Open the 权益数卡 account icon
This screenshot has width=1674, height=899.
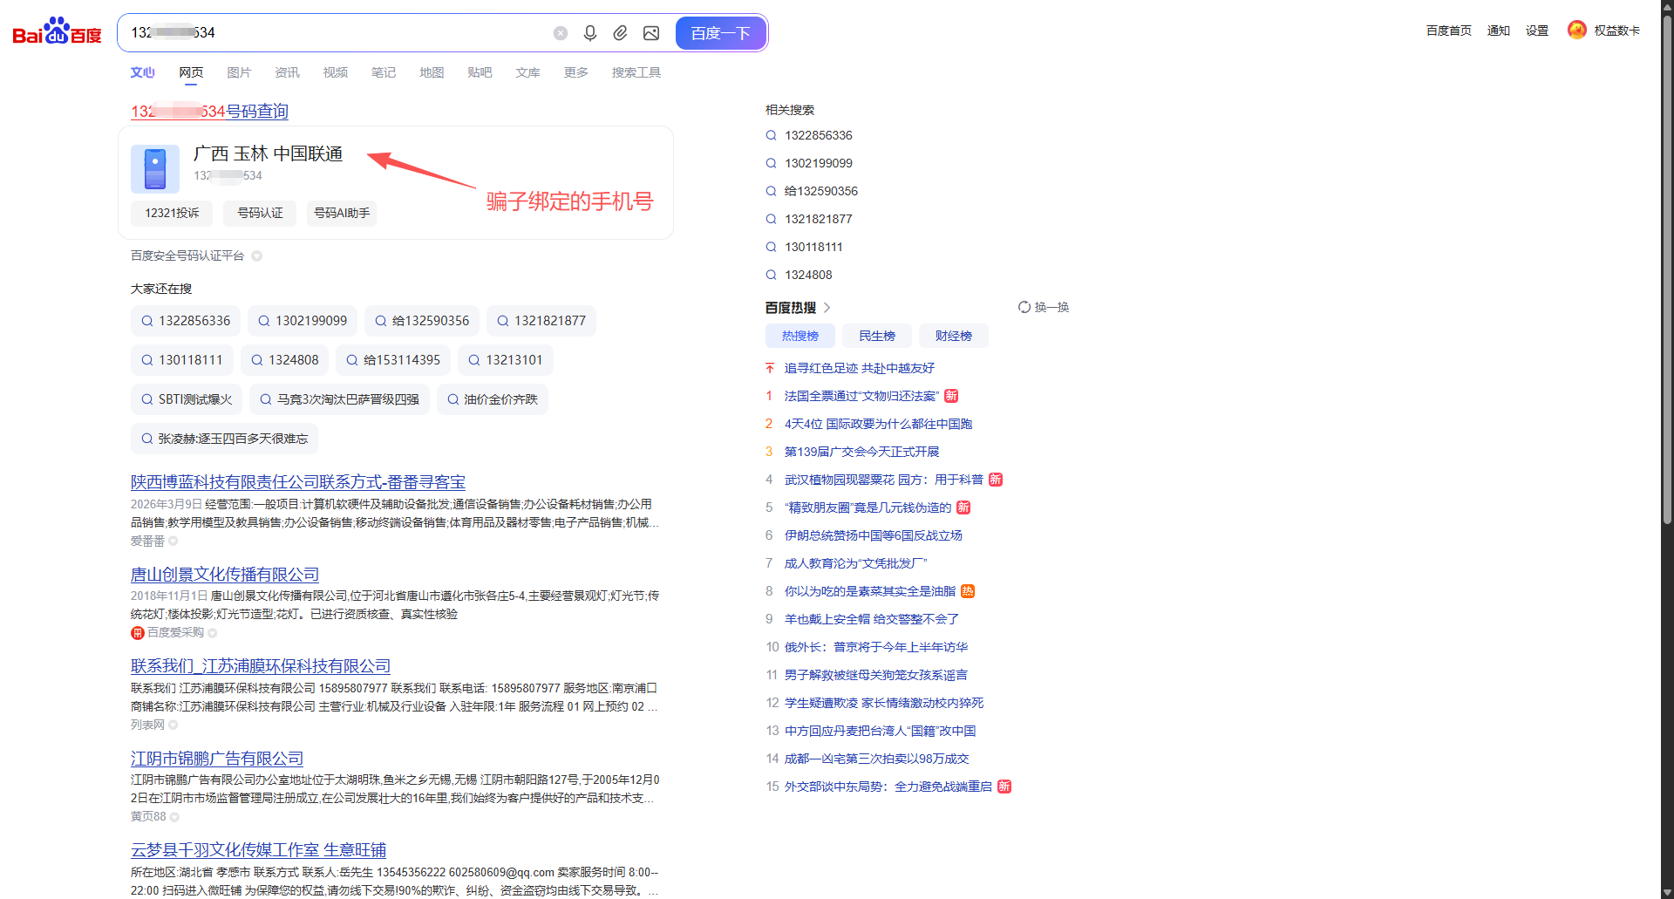pos(1577,29)
